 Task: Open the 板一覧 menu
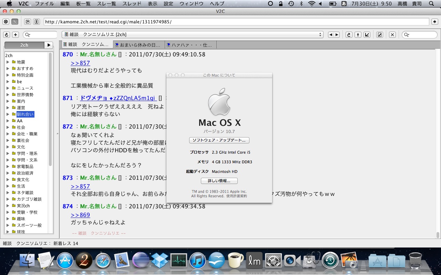pyautogui.click(x=83, y=4)
